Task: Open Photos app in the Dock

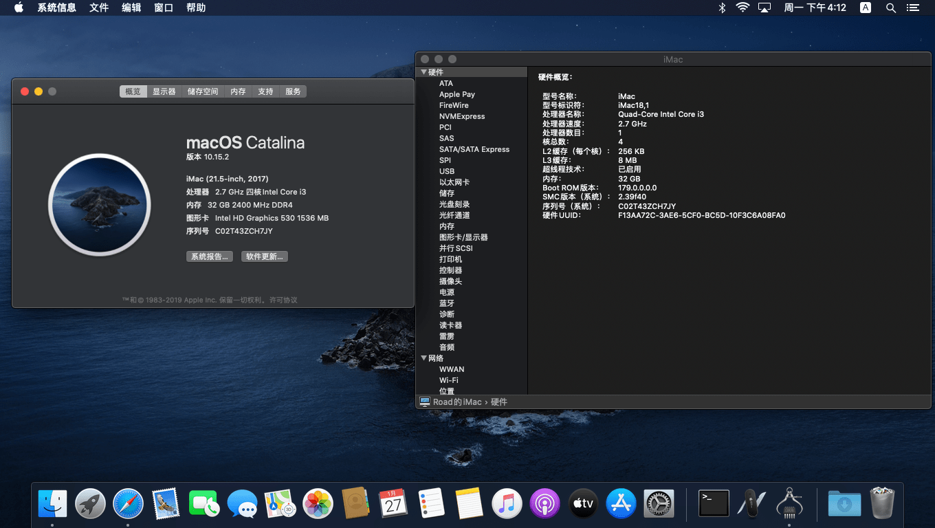Action: [318, 504]
